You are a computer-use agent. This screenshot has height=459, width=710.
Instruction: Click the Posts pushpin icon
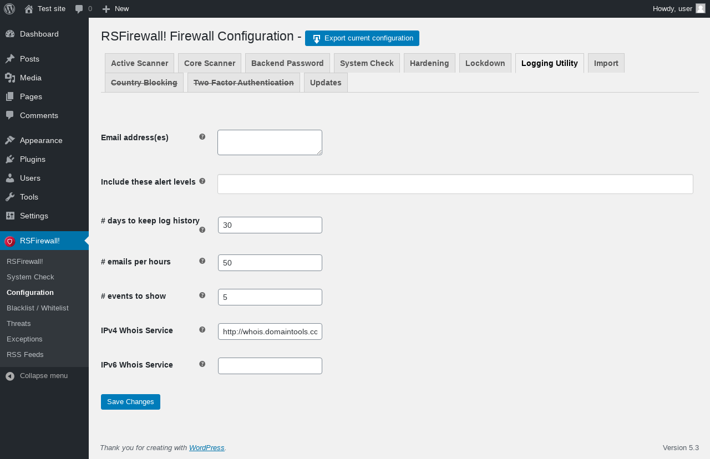click(10, 59)
